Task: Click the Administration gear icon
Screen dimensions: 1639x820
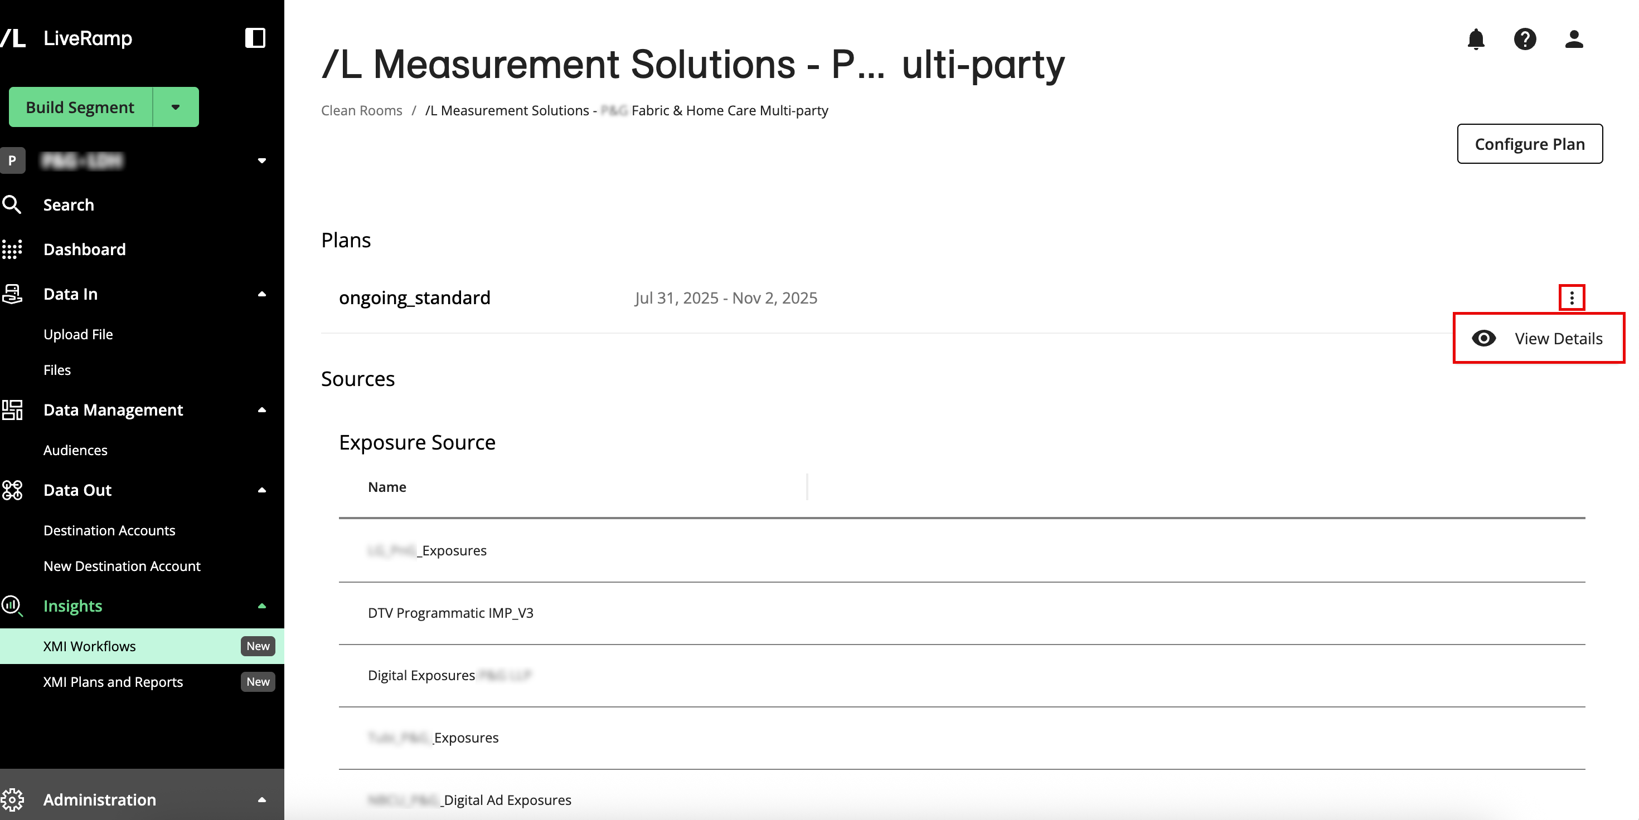Action: [x=12, y=799]
